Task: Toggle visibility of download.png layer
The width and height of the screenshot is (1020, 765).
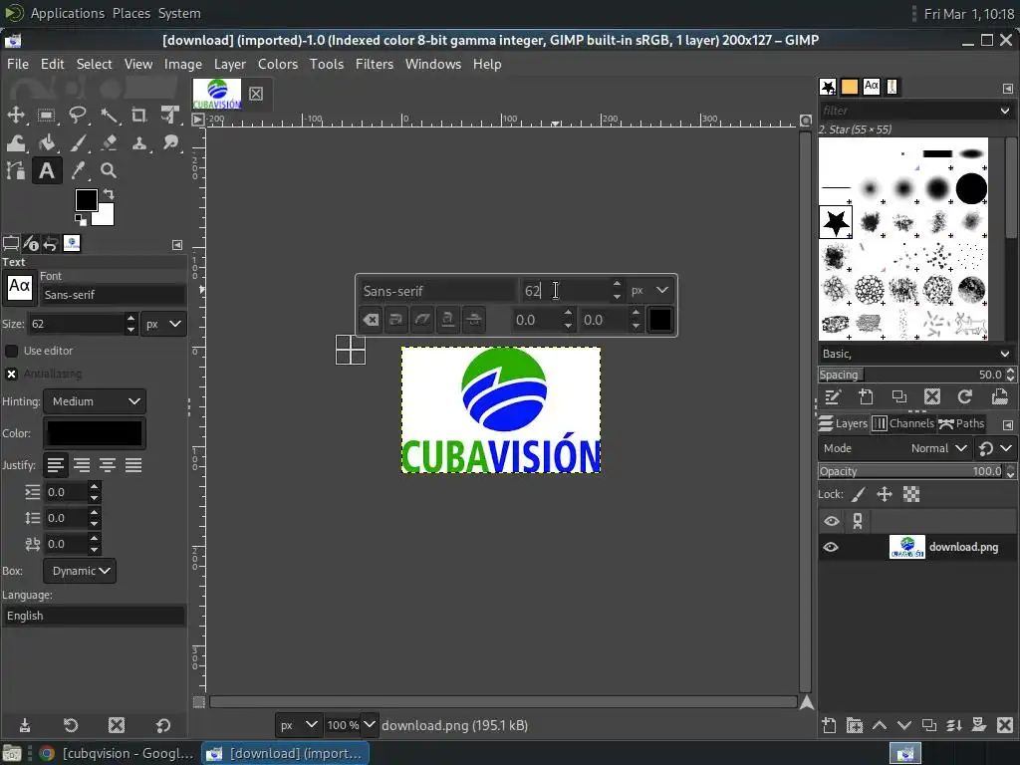Action: (x=831, y=547)
